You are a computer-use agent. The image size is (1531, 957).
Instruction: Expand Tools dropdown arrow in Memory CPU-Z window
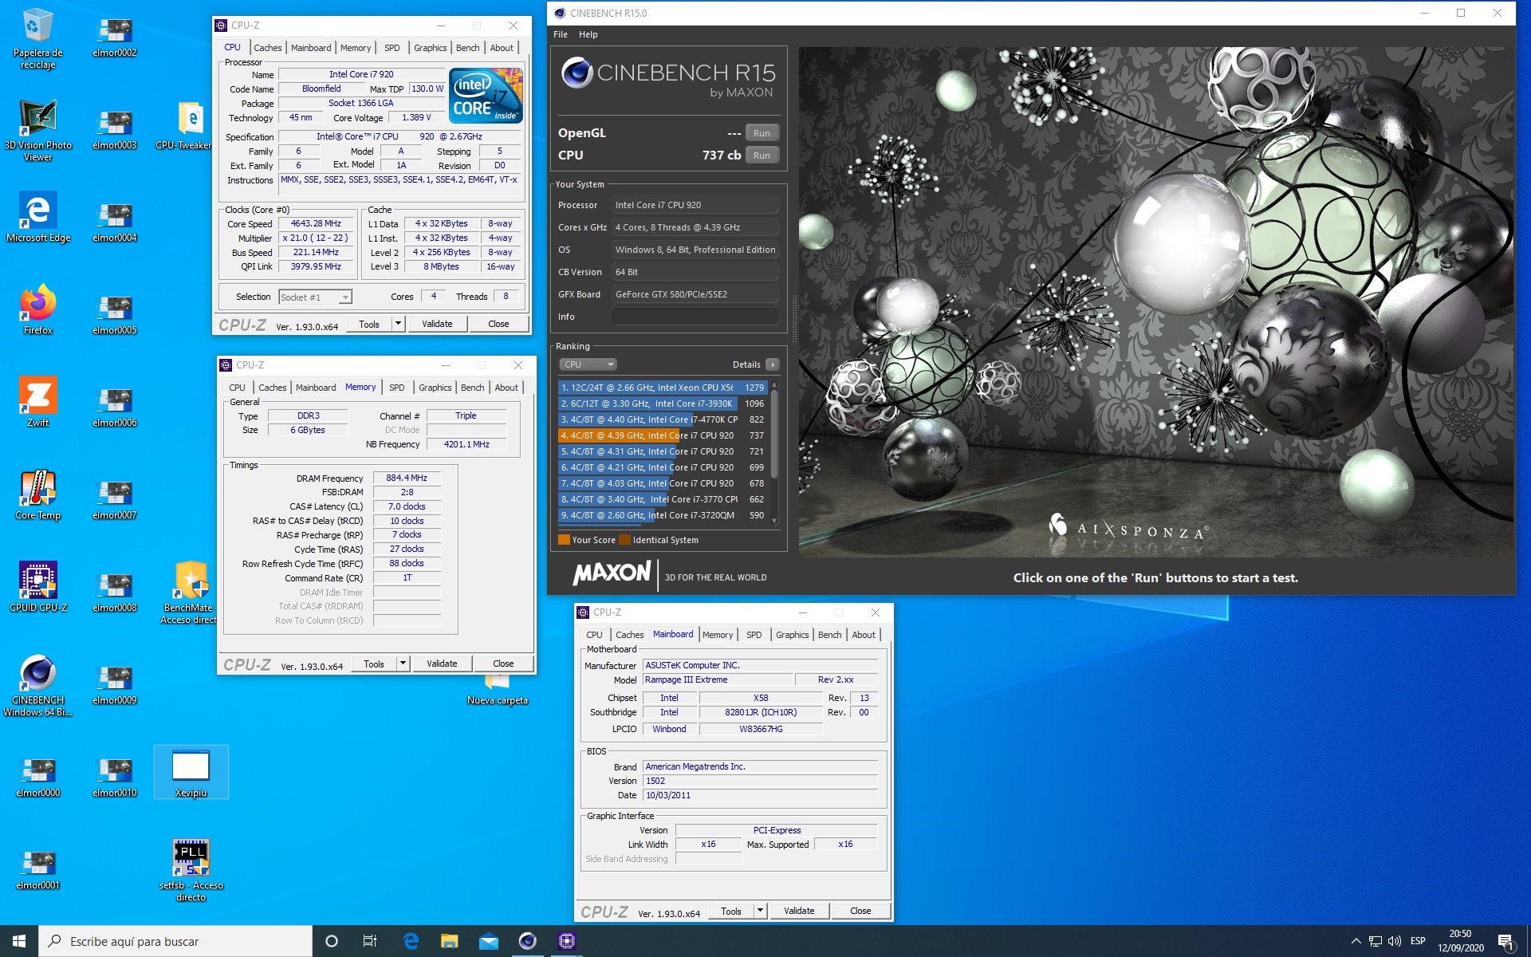click(403, 664)
